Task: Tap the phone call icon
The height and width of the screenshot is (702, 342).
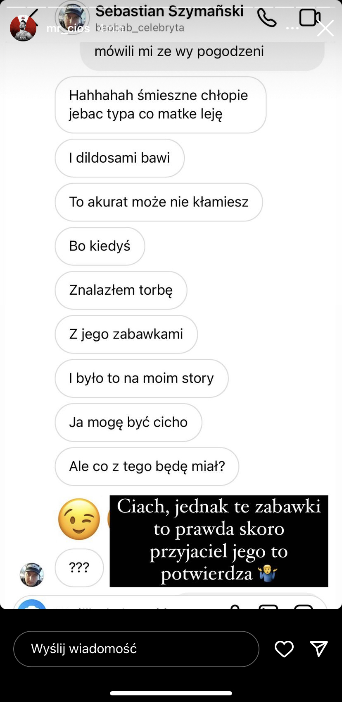Action: (x=267, y=18)
